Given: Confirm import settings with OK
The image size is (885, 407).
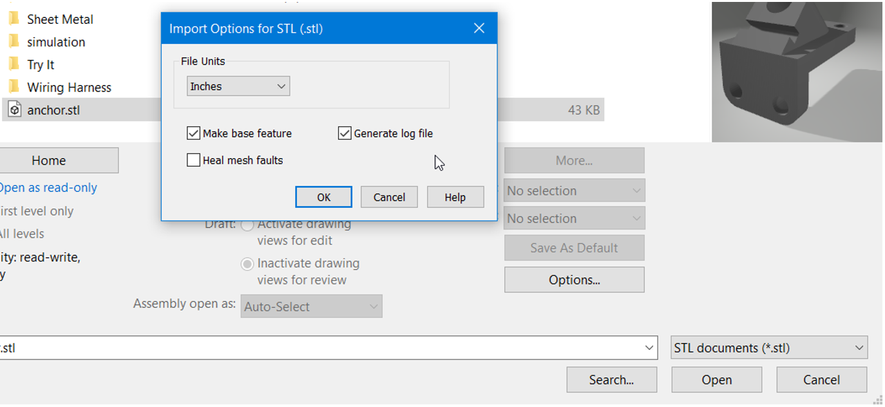Looking at the screenshot, I should point(323,196).
